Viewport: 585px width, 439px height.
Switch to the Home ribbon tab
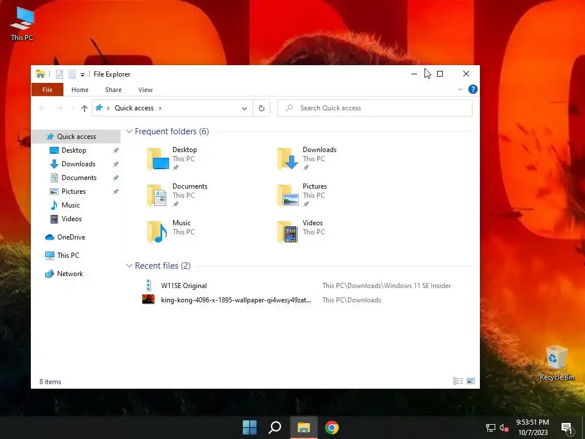pos(80,90)
